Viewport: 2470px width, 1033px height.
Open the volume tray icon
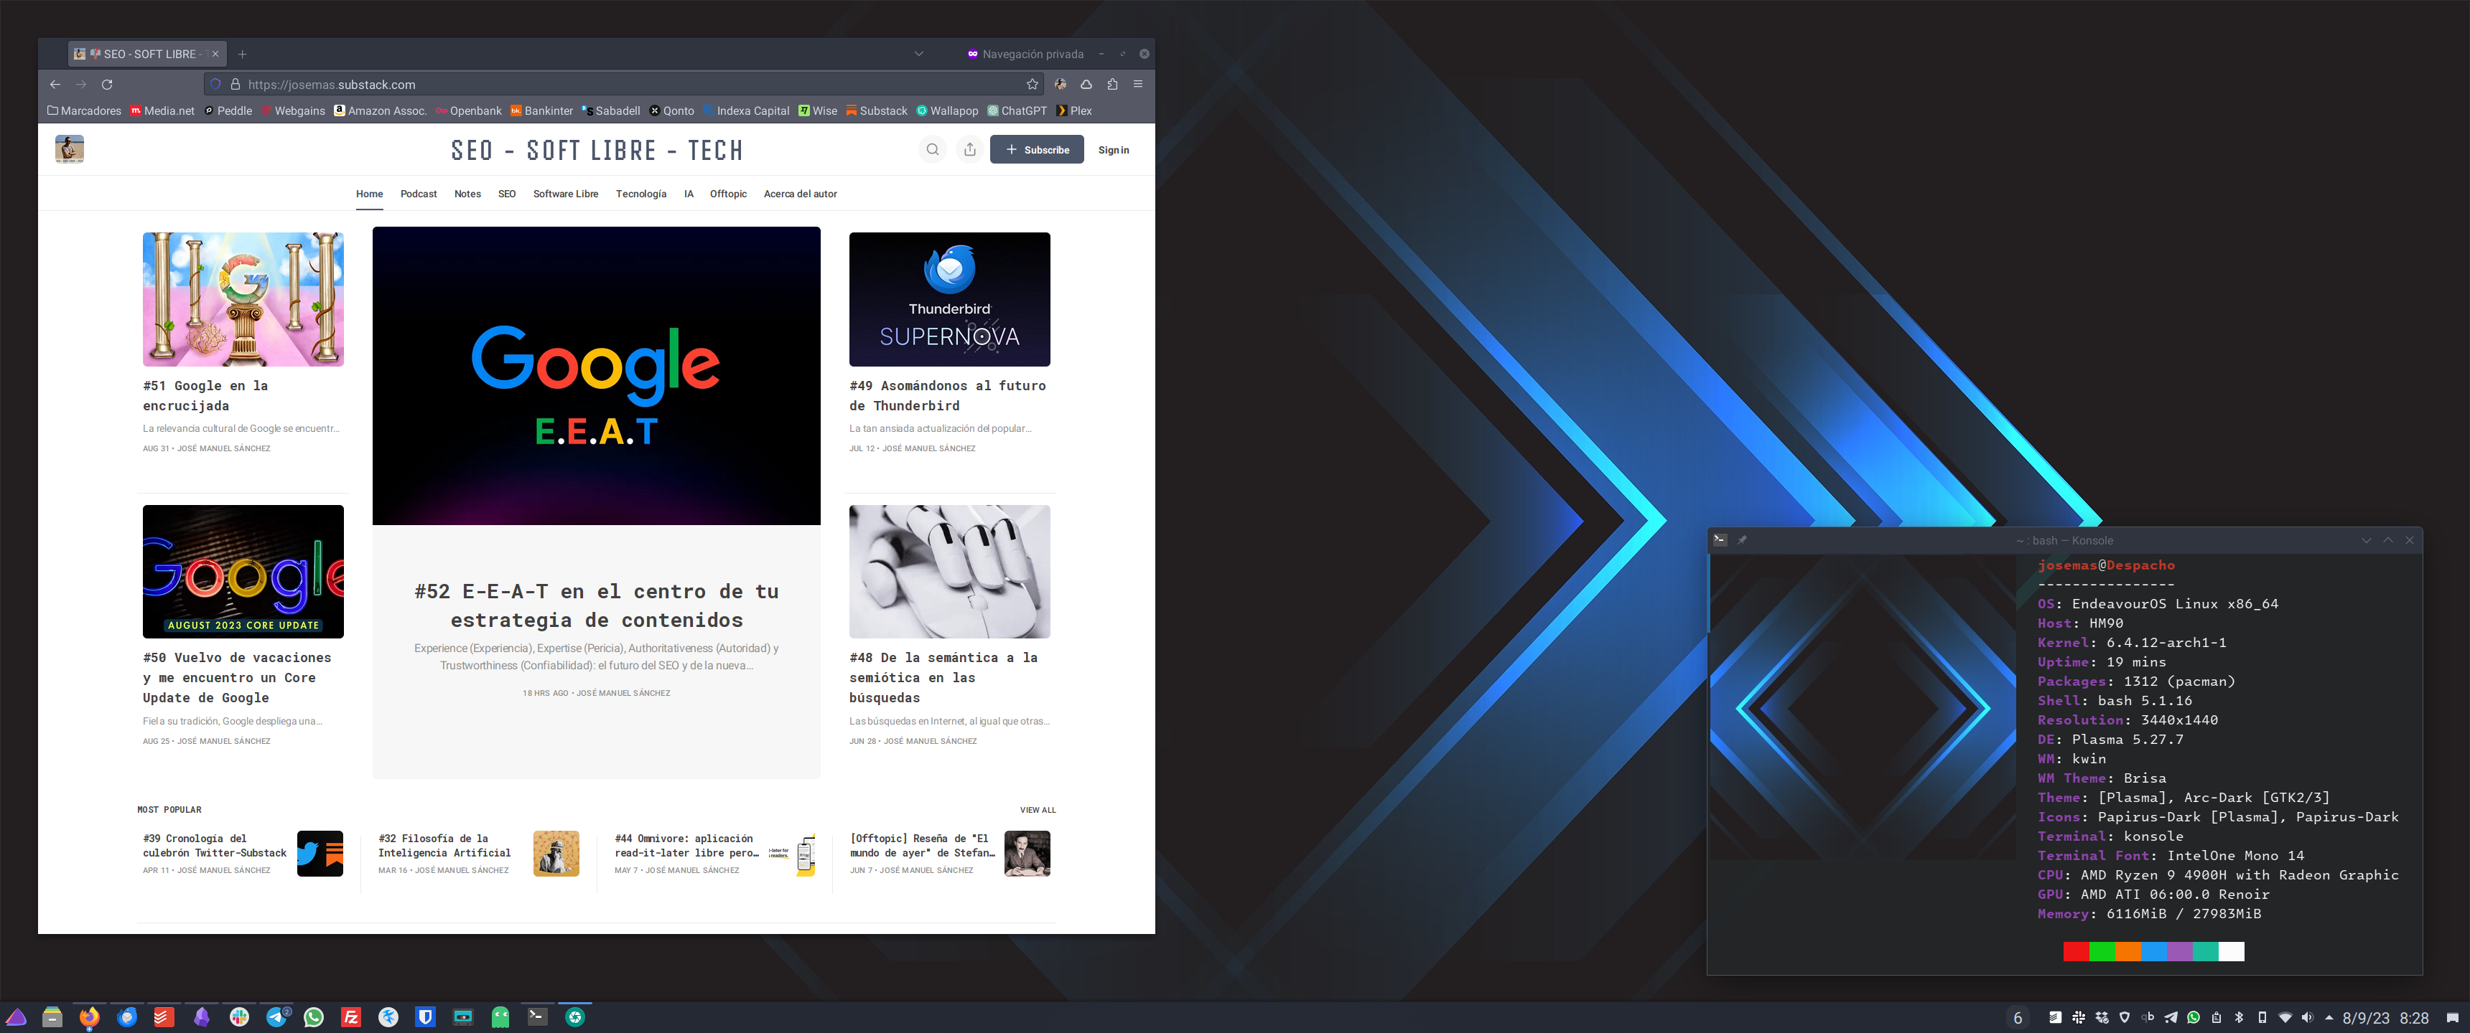point(2308,1018)
